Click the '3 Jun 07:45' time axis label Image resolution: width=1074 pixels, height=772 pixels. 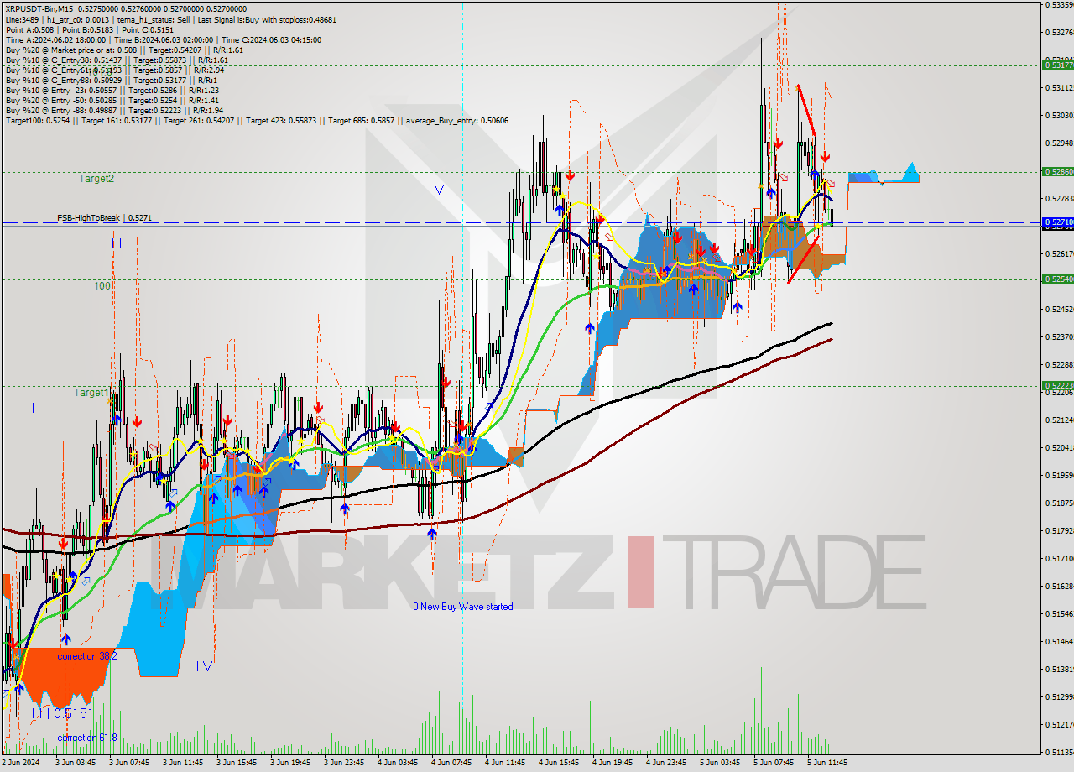tap(128, 763)
